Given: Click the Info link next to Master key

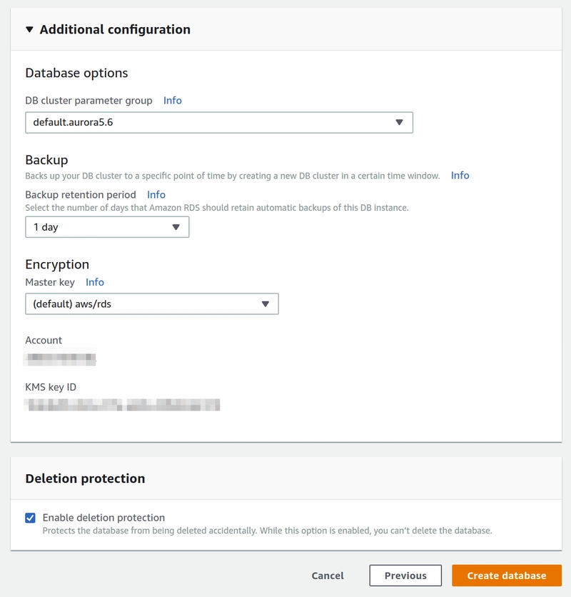Looking at the screenshot, I should point(94,282).
